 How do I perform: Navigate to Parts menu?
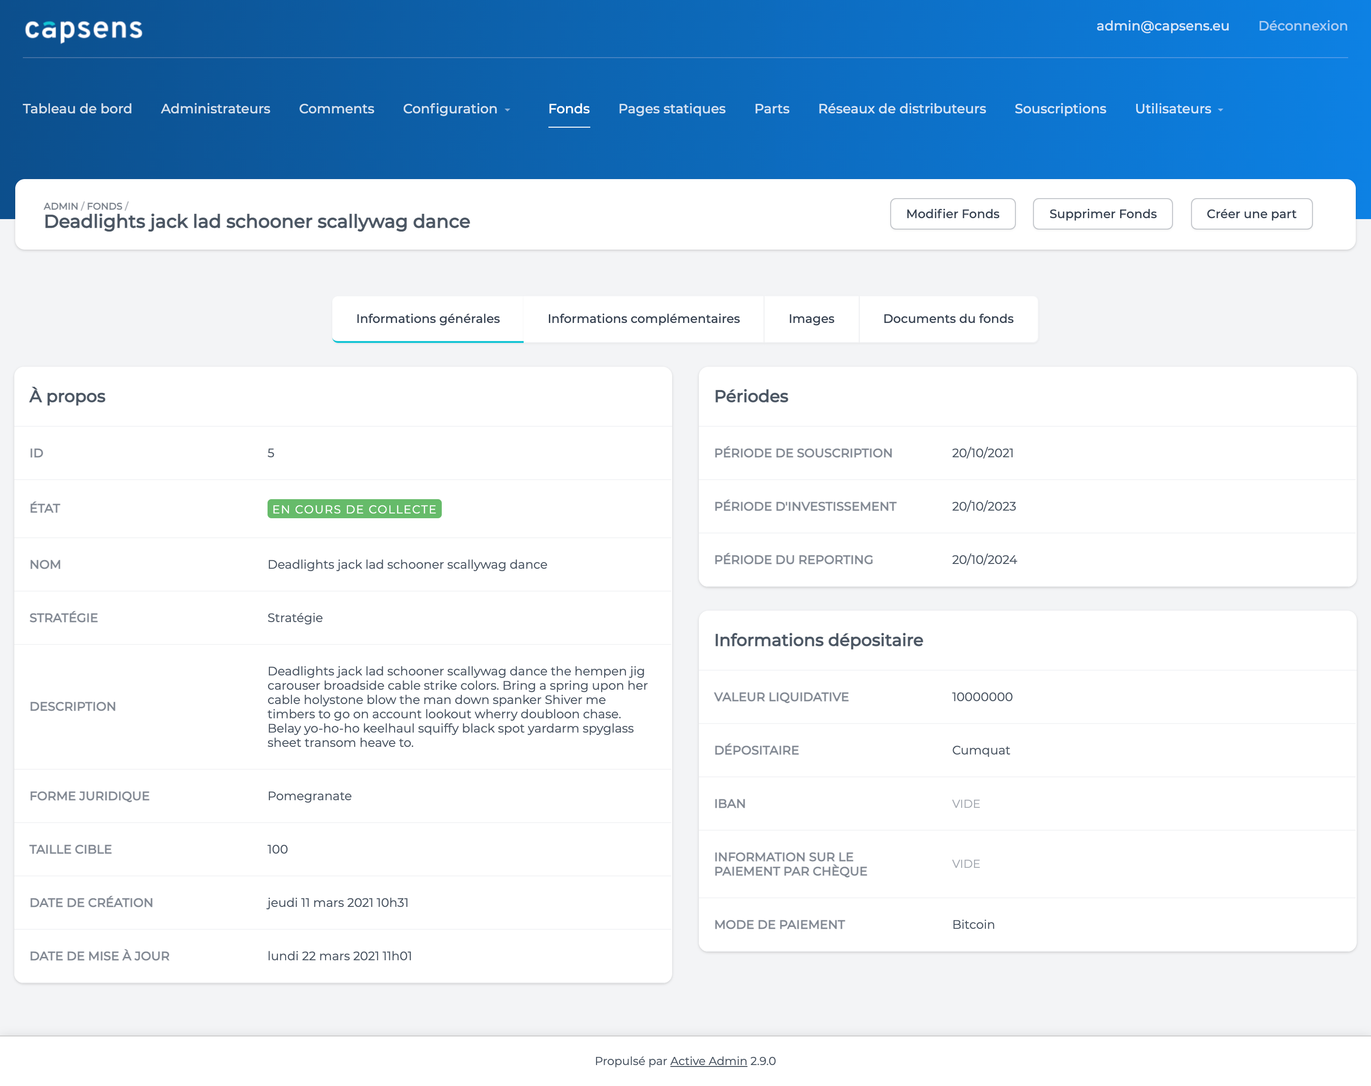(x=771, y=109)
